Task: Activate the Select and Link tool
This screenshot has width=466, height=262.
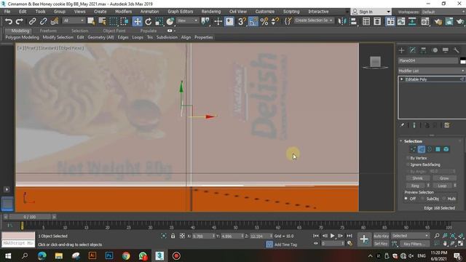Action: [32, 21]
